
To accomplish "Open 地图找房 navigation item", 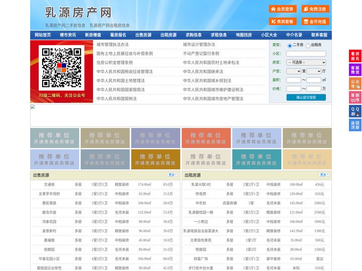I will pyautogui.click(x=244, y=35).
